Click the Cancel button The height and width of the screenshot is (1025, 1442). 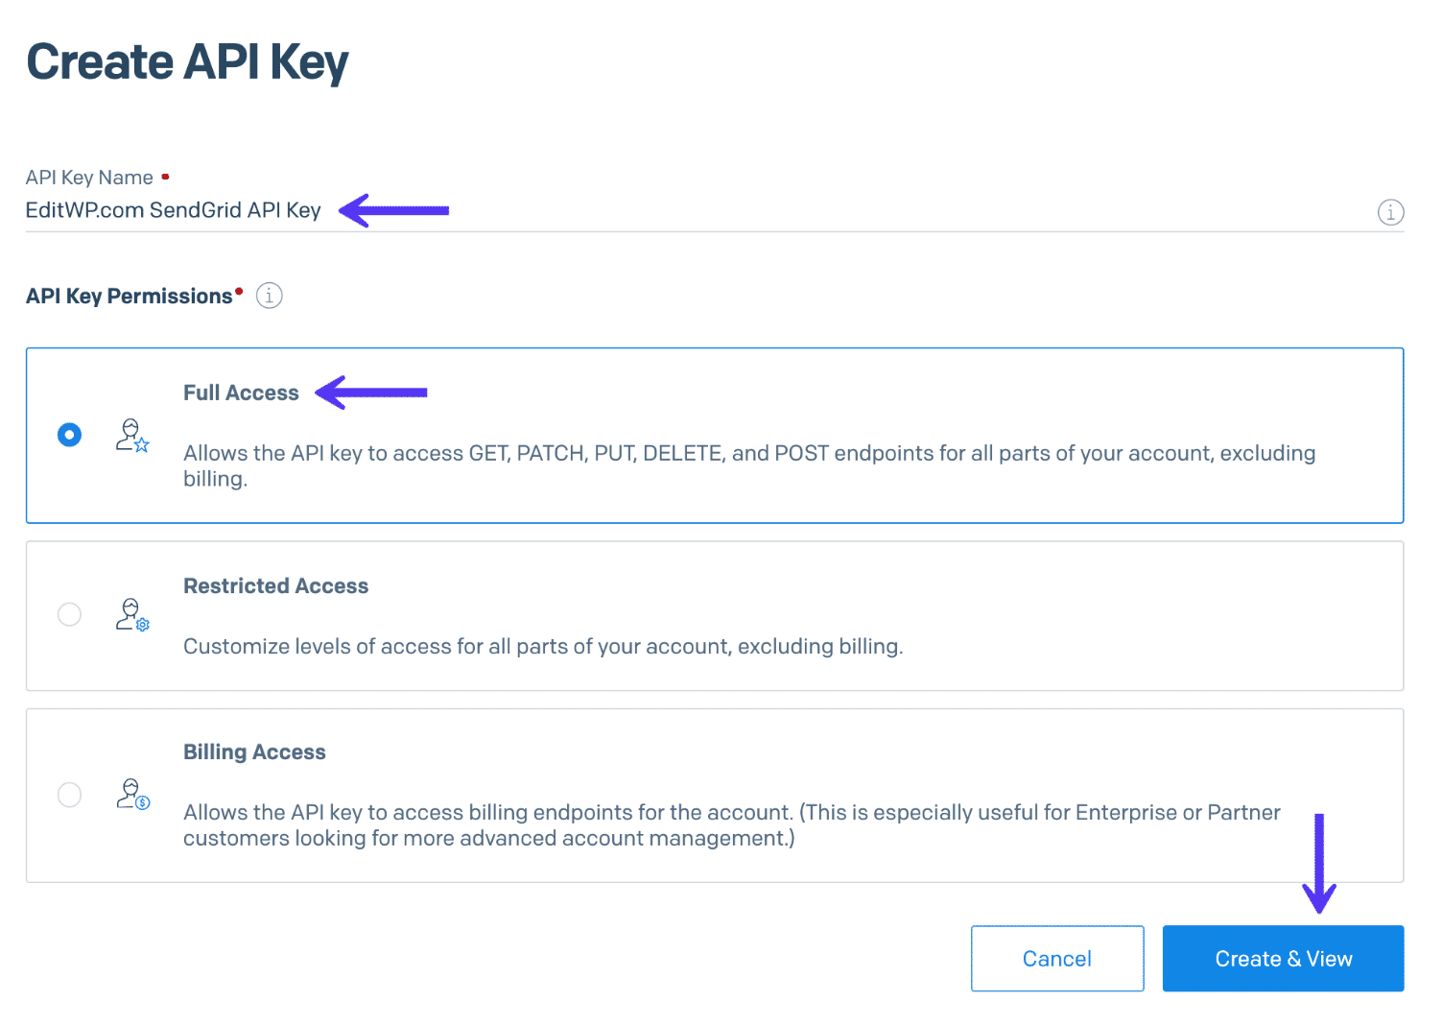[1056, 958]
